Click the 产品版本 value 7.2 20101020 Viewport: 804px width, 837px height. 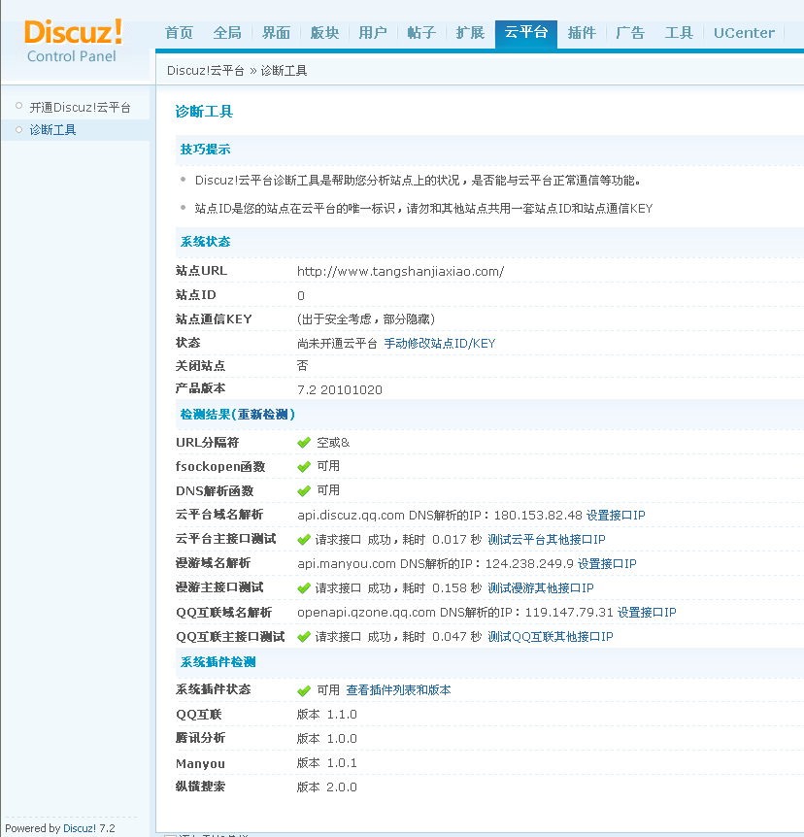pyautogui.click(x=340, y=389)
